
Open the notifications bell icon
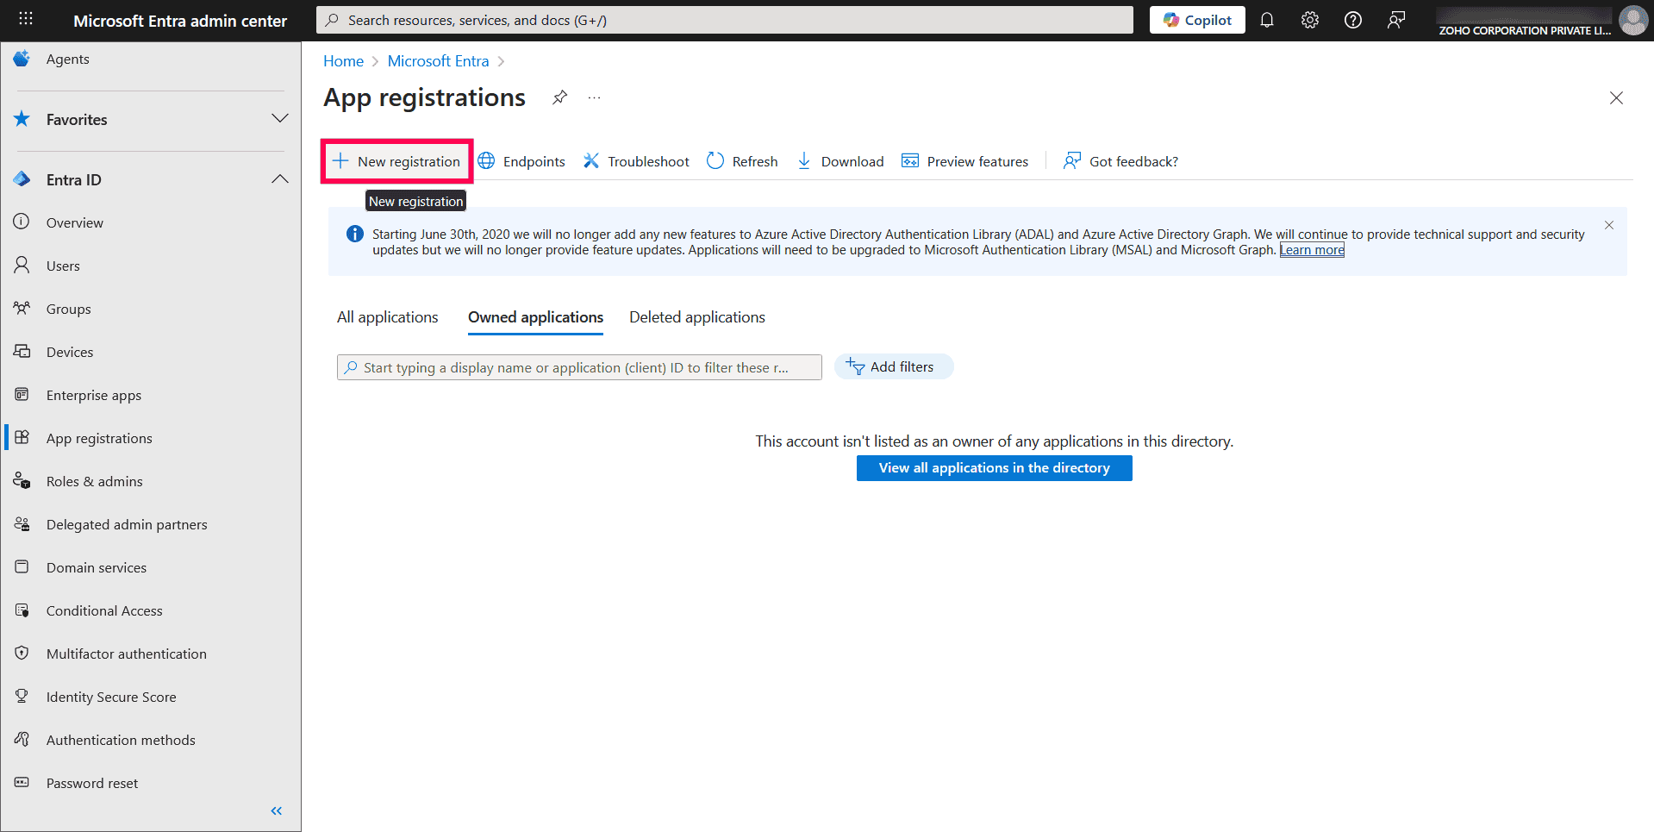coord(1266,19)
